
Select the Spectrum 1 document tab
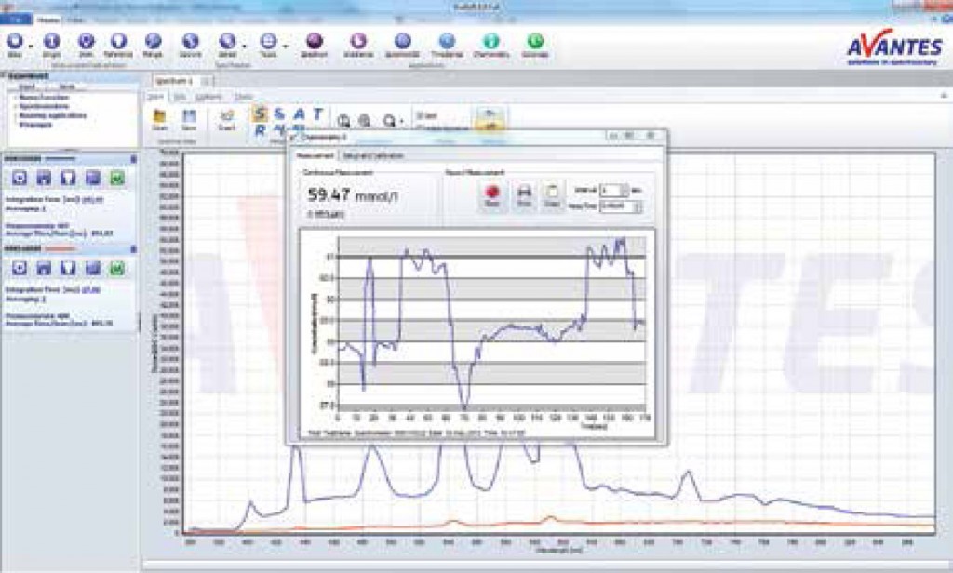pos(181,81)
